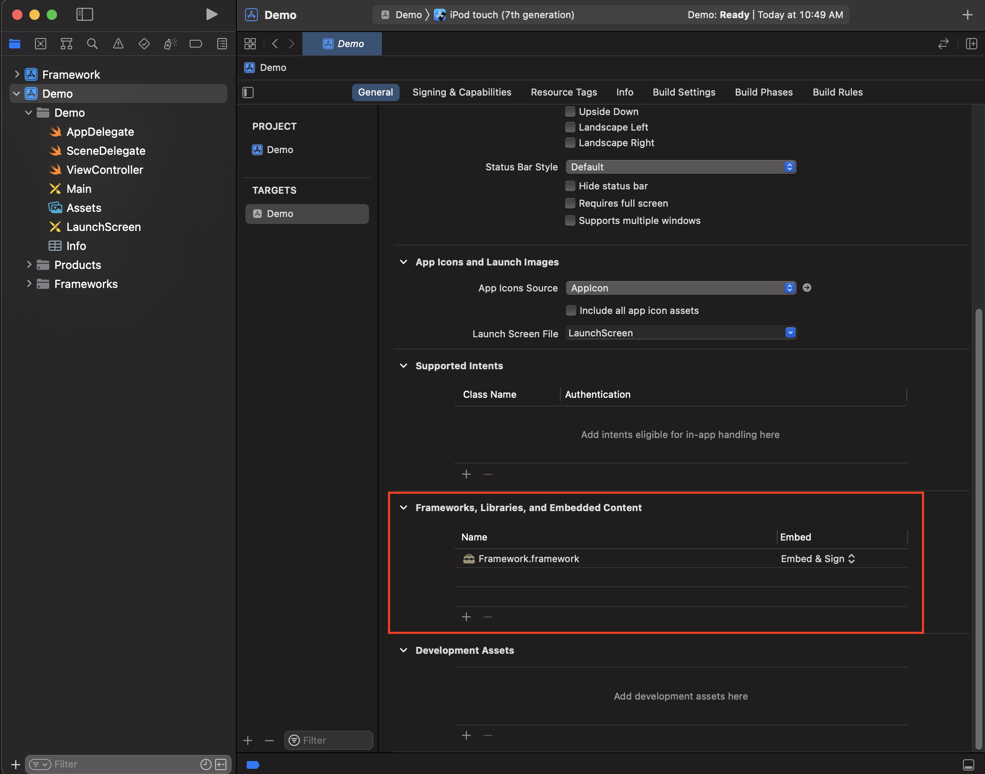Open the Info.plist file
The image size is (985, 774).
[x=74, y=245]
